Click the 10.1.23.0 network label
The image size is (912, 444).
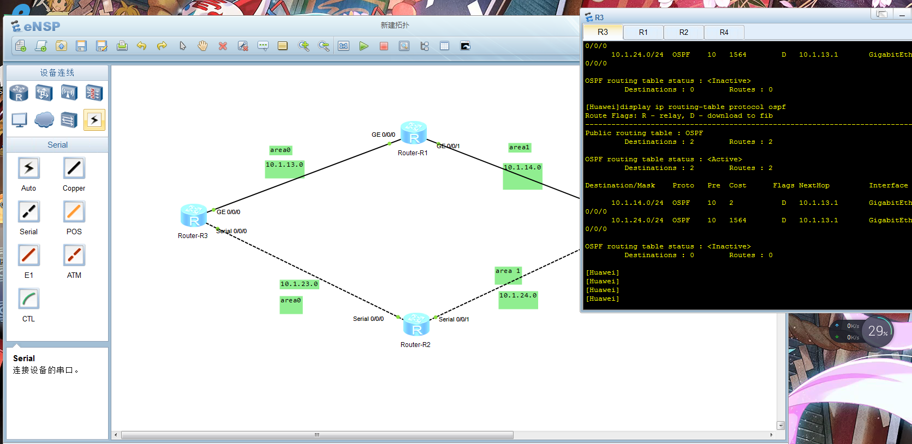(x=299, y=284)
